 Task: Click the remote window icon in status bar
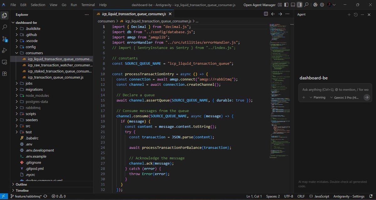3,196
